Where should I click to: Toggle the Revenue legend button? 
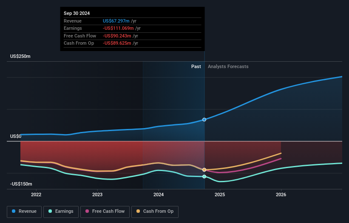(24, 212)
